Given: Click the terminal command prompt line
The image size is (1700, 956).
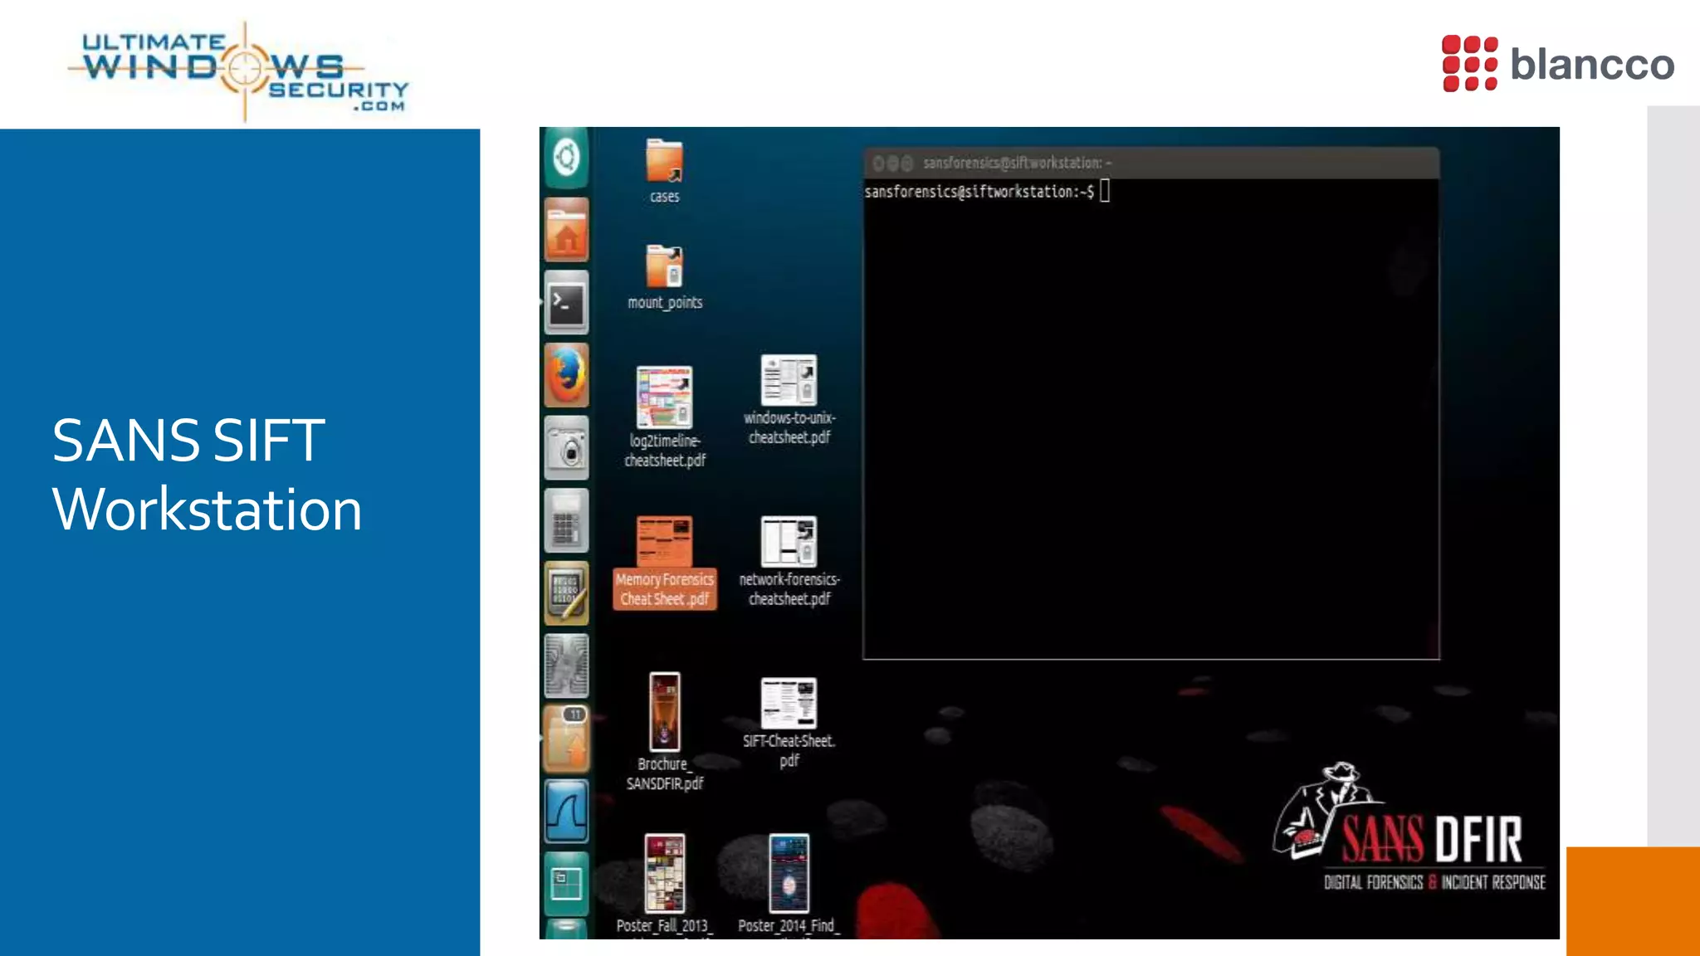Looking at the screenshot, I should (x=987, y=192).
